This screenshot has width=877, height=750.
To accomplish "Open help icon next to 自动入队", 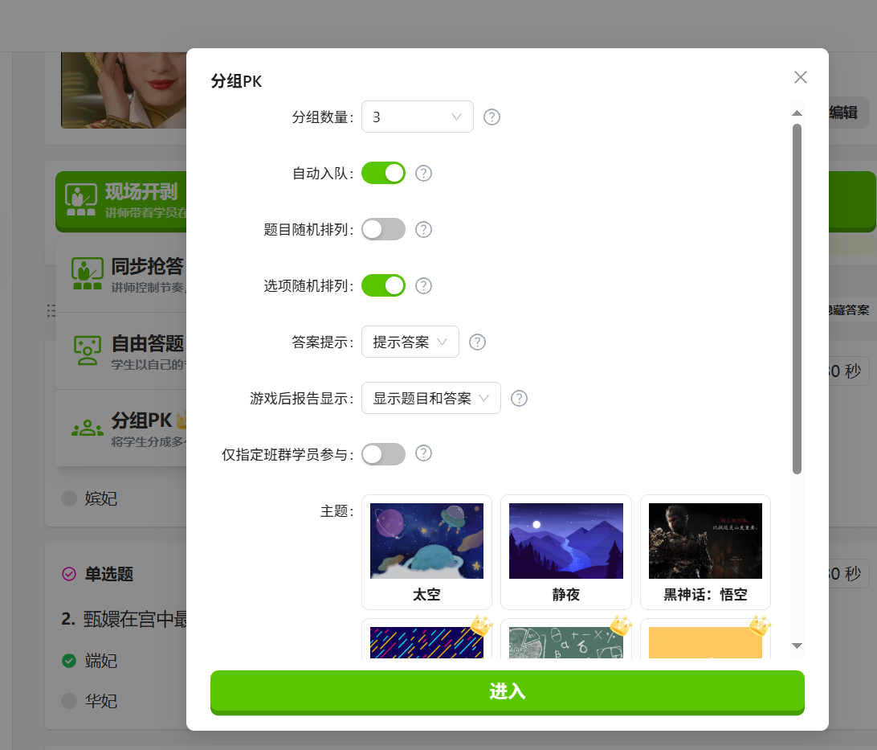I will [423, 174].
